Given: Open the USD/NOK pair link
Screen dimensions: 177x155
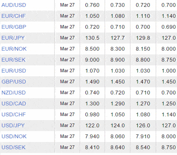Looking at the screenshot, I should [x=14, y=137].
